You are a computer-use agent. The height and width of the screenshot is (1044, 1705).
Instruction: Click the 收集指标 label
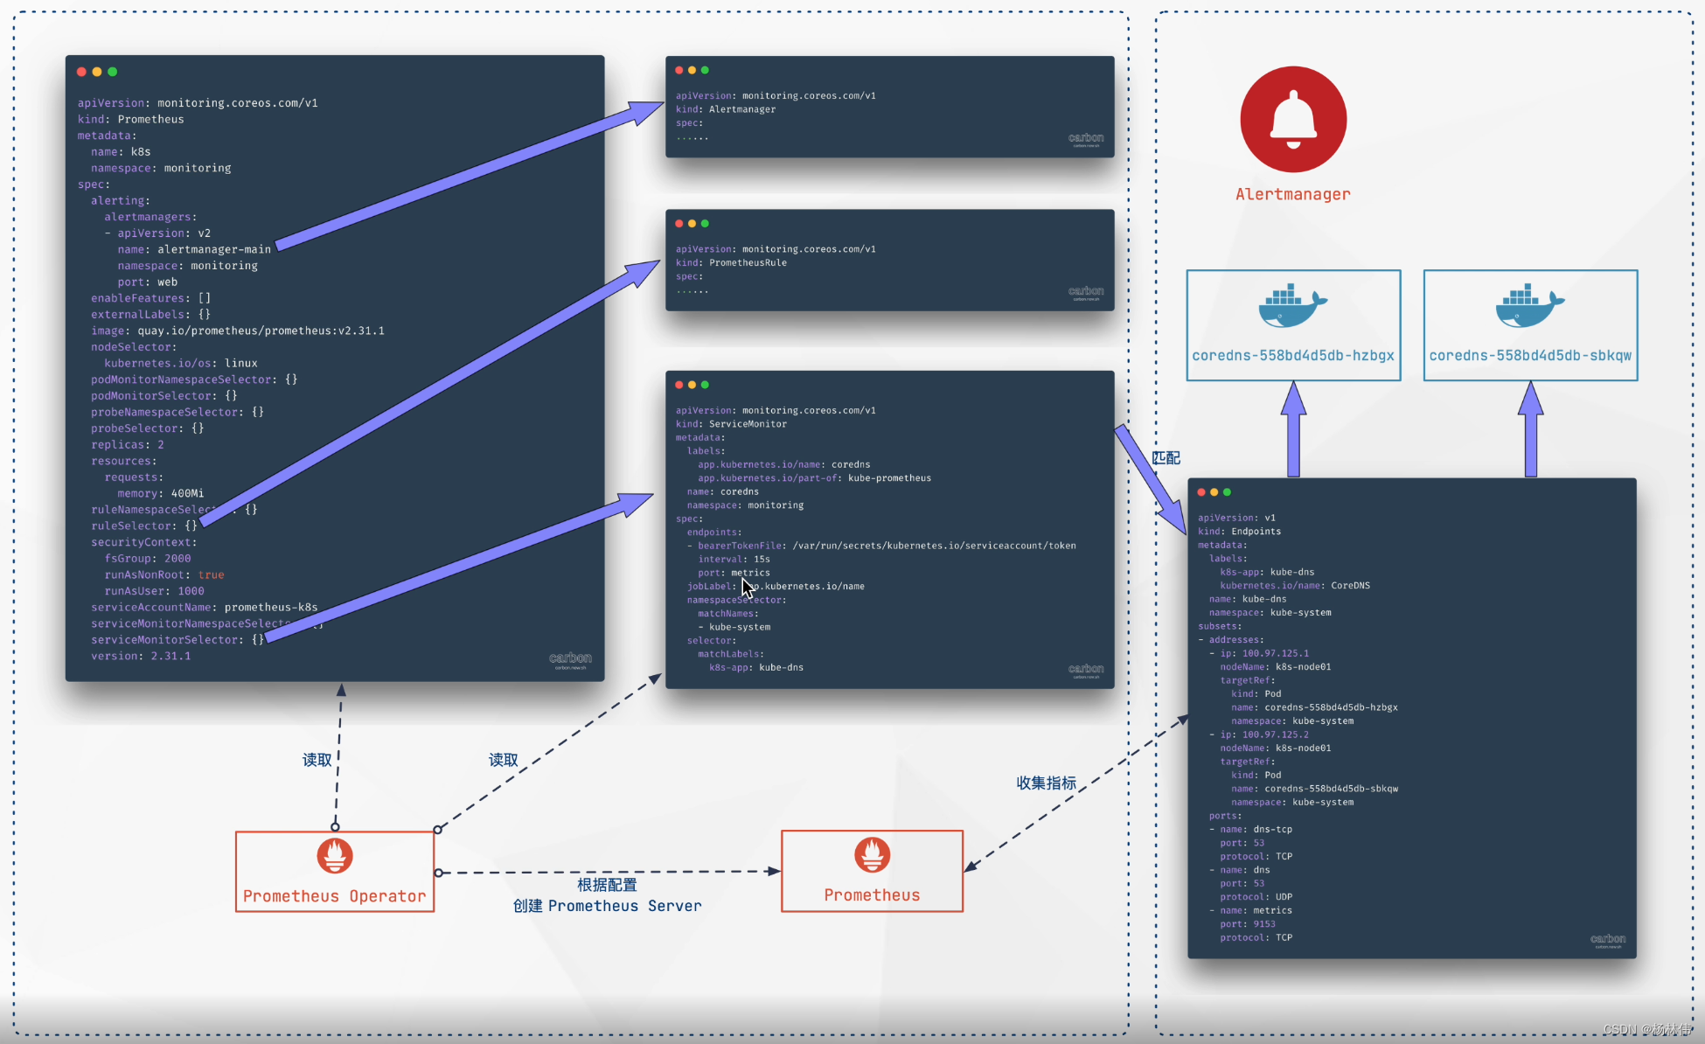coord(1046,783)
